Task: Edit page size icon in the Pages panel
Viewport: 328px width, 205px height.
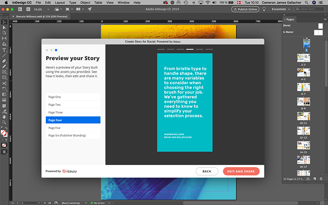Action: 308,179
